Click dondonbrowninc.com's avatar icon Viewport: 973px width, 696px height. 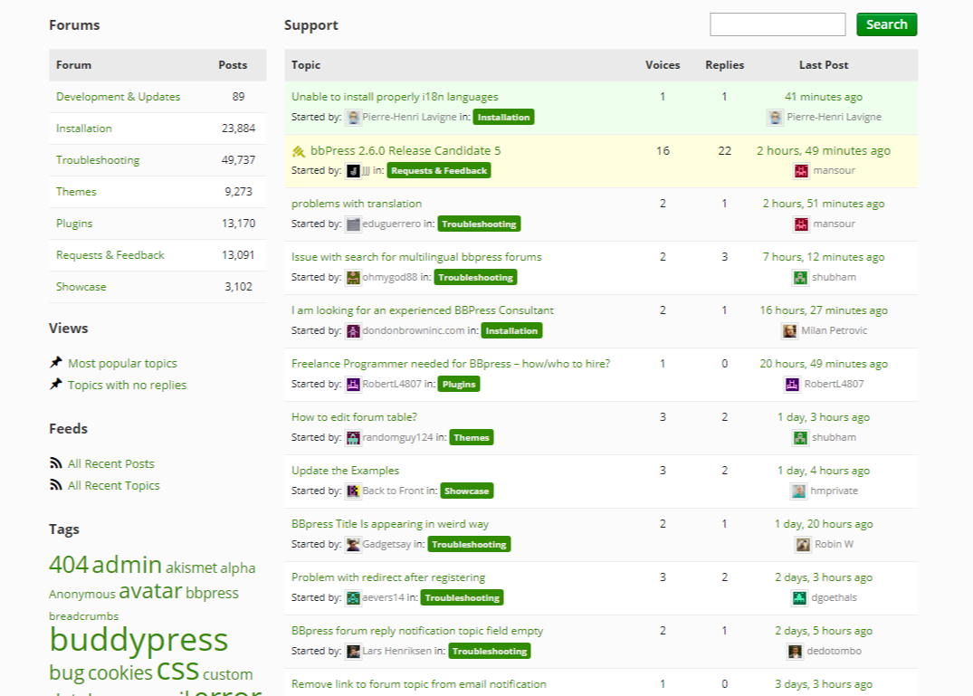(353, 330)
